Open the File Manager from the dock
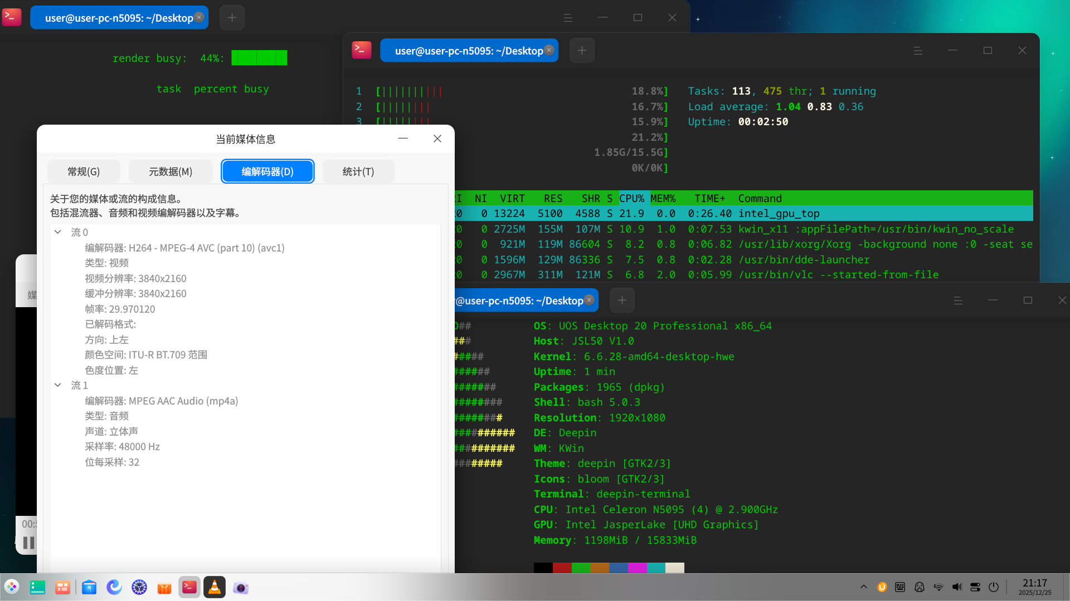Image resolution: width=1070 pixels, height=601 pixels. pyautogui.click(x=89, y=587)
